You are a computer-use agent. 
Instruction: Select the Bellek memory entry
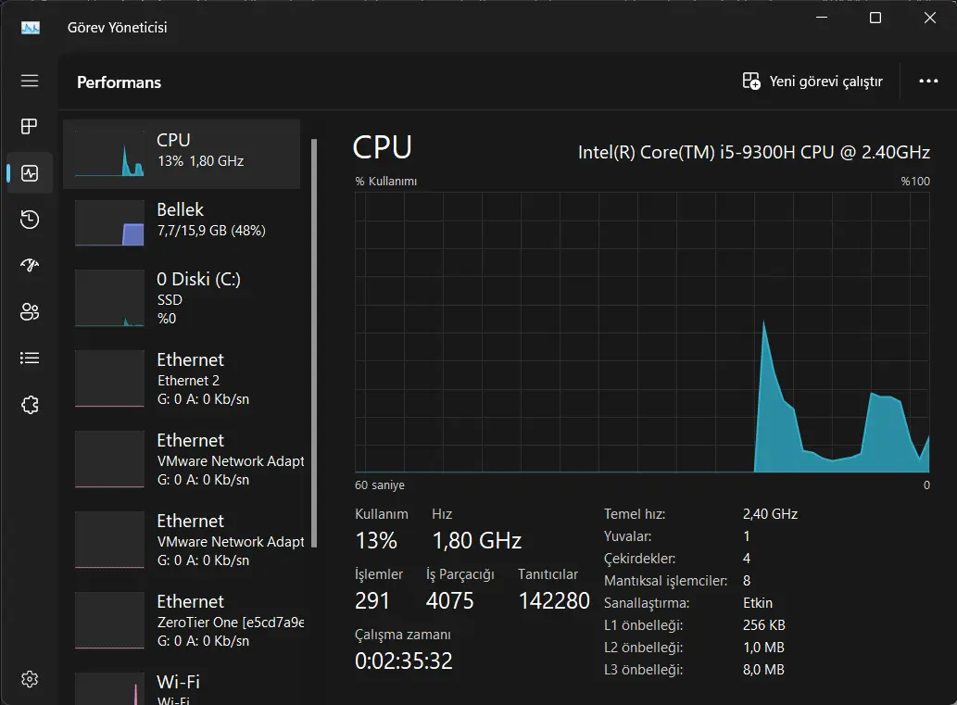pos(182,222)
